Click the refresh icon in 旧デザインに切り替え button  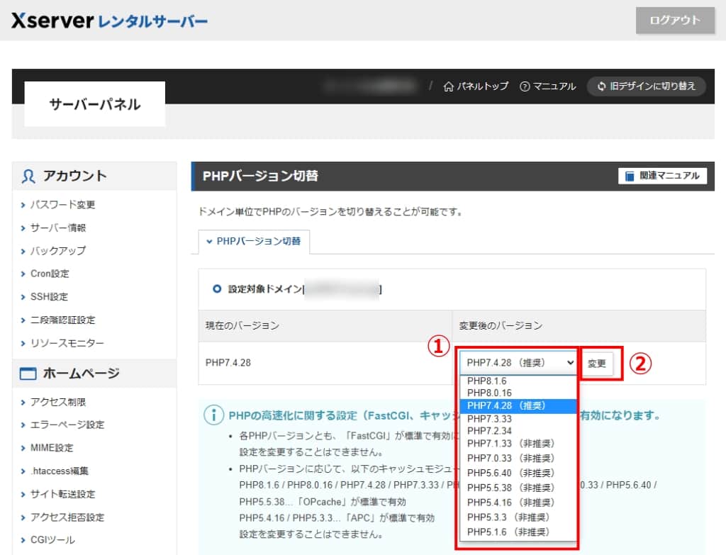click(601, 86)
